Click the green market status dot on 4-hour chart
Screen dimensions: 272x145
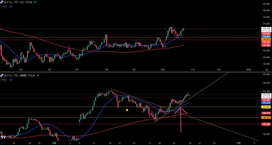click(x=38, y=76)
